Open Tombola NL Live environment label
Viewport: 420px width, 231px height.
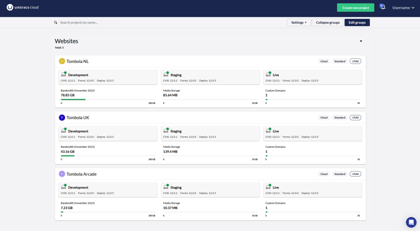[276, 75]
